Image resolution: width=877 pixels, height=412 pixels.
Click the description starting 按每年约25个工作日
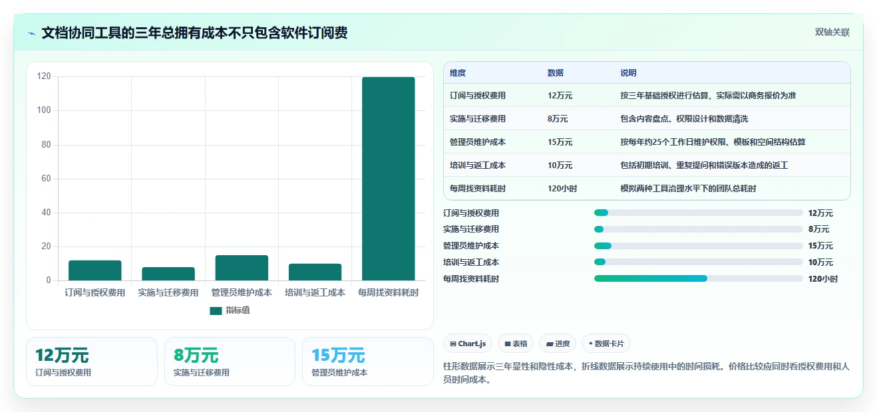pos(713,142)
